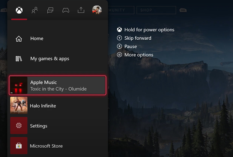Click the Halo Infinite cover art

tap(19, 106)
